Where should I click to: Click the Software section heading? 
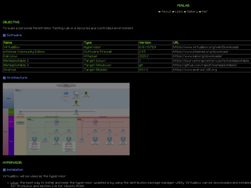14,35
